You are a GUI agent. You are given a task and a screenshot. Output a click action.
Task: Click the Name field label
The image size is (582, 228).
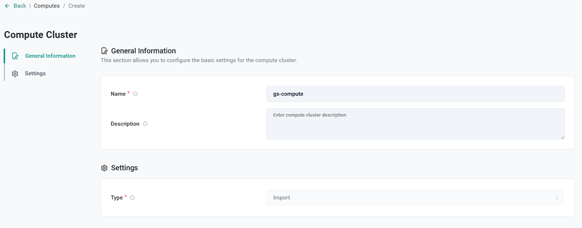coord(118,94)
